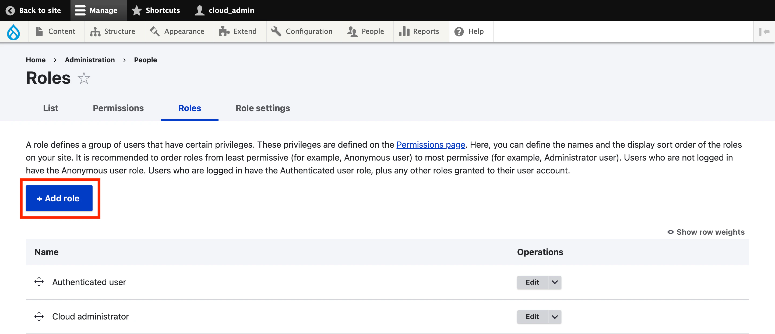Open the Configuration admin menu
Screen dimensions: 775x334
pos(304,31)
